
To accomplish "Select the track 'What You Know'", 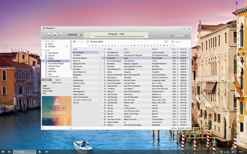I will coord(144,119).
